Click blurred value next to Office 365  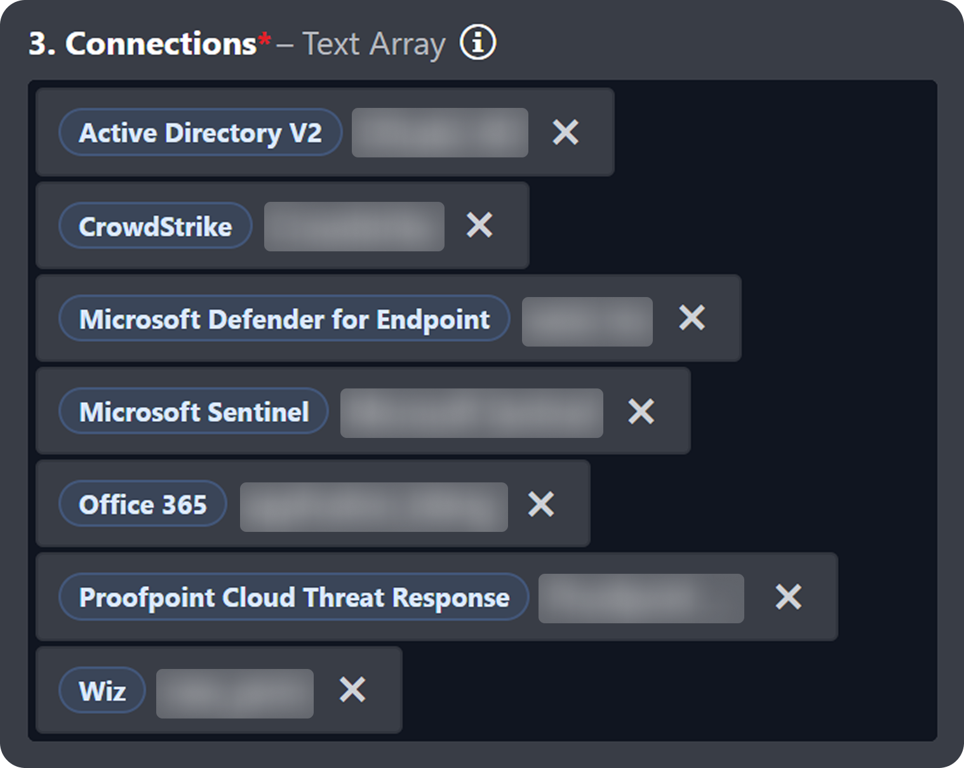coord(373,506)
